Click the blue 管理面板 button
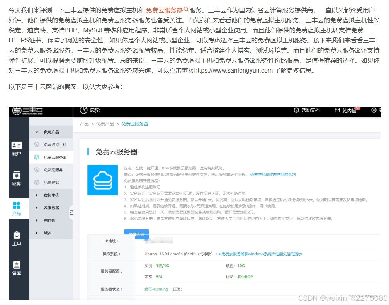389x305 pixels. 138,234
